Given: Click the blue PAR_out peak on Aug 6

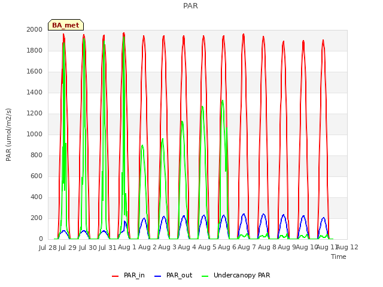Looking at the screenshot, I should (244, 214).
